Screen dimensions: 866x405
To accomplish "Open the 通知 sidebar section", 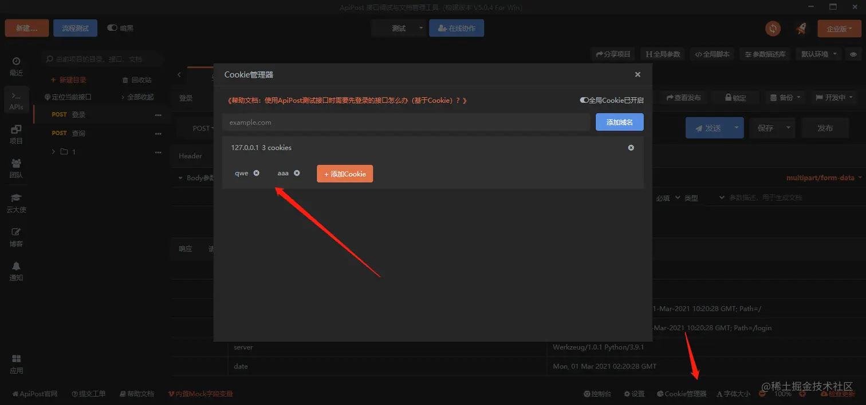I will (16, 271).
